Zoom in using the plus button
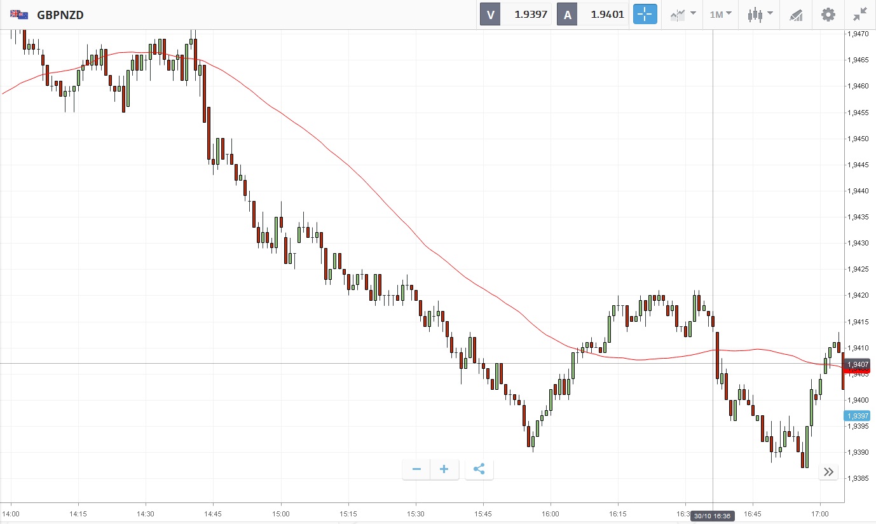 (x=444, y=469)
